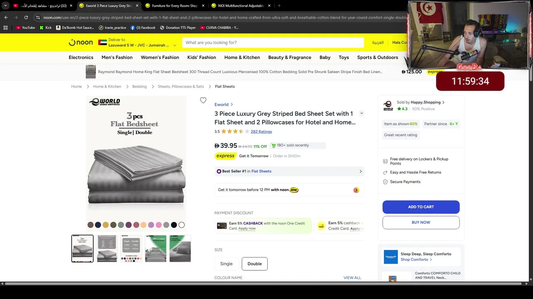Screen dimensions: 533x299
Task: Select the green 100% Cotton thumbnail
Action: click(156, 248)
